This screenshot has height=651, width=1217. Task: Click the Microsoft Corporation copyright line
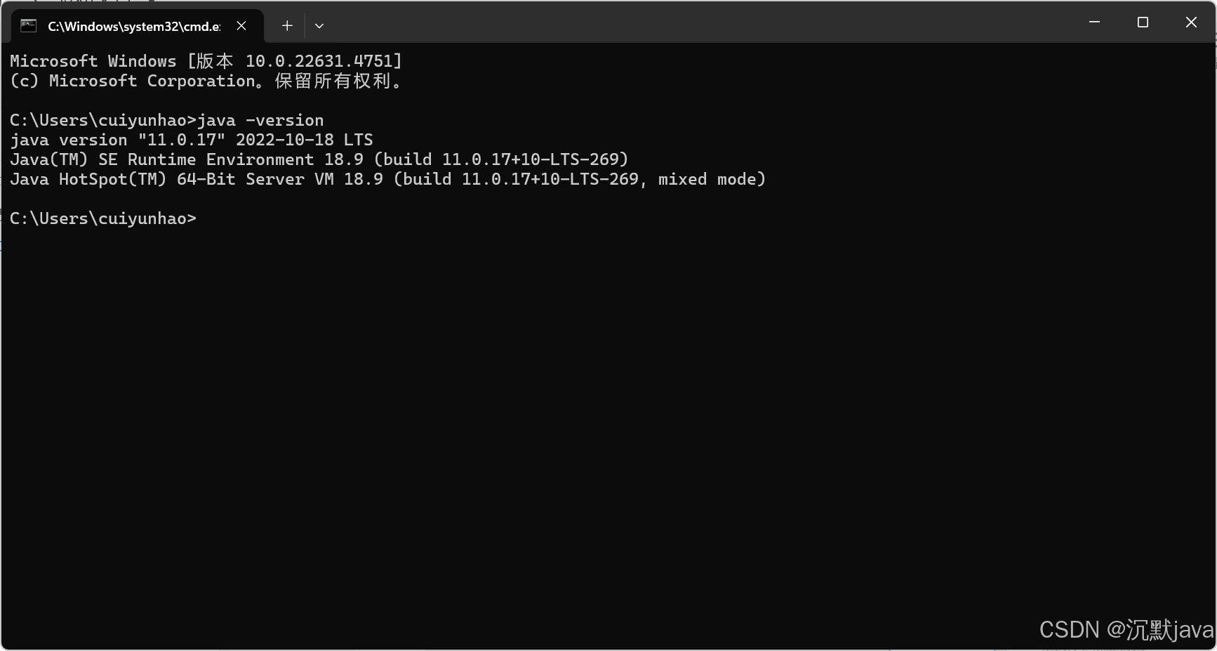tap(206, 81)
